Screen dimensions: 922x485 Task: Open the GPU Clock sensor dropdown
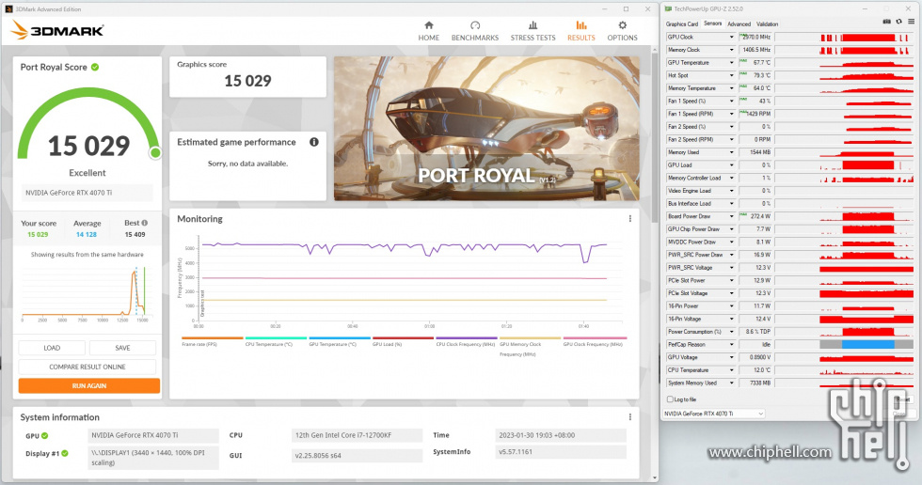pyautogui.click(x=732, y=37)
